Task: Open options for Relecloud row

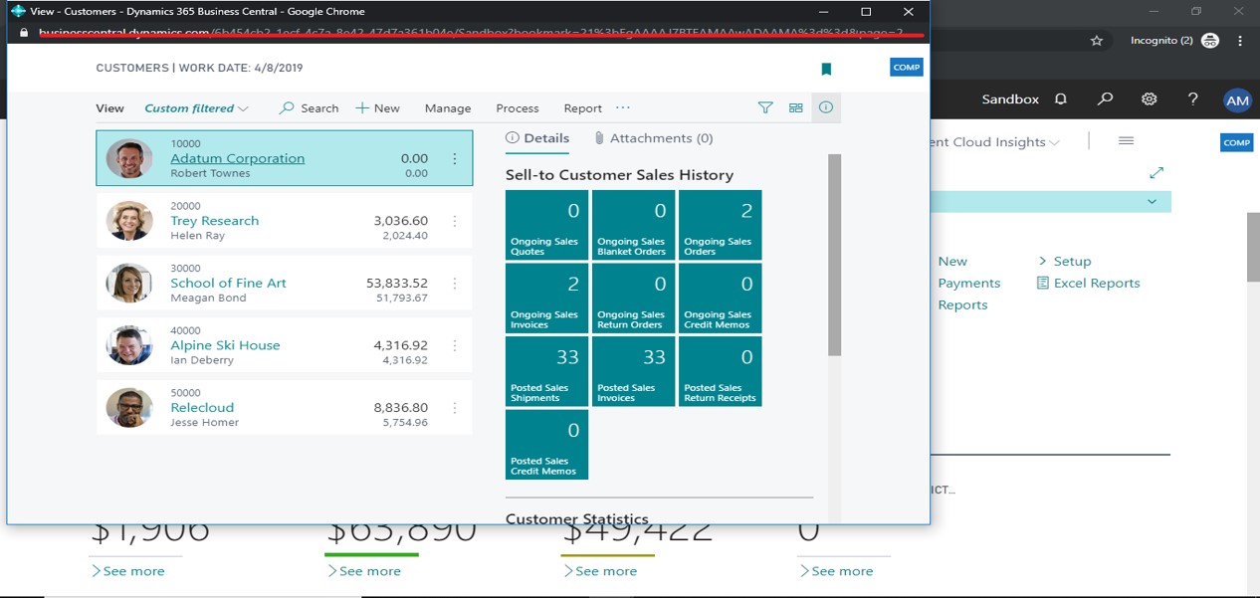Action: 455,408
